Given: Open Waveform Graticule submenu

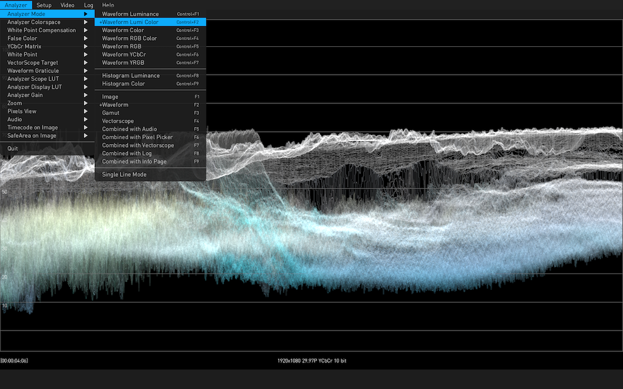Looking at the screenshot, I should point(33,71).
